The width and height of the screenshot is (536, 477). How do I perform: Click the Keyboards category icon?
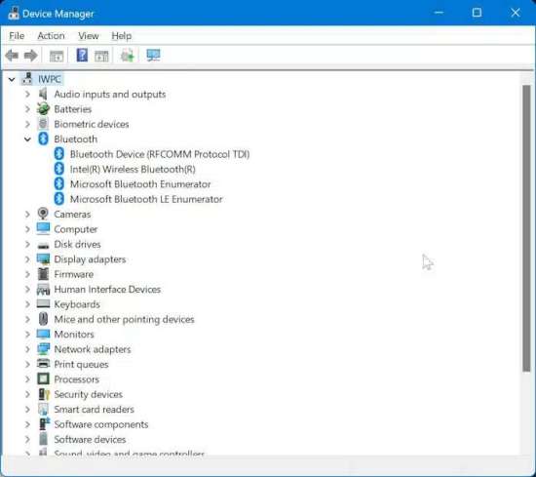click(x=43, y=304)
